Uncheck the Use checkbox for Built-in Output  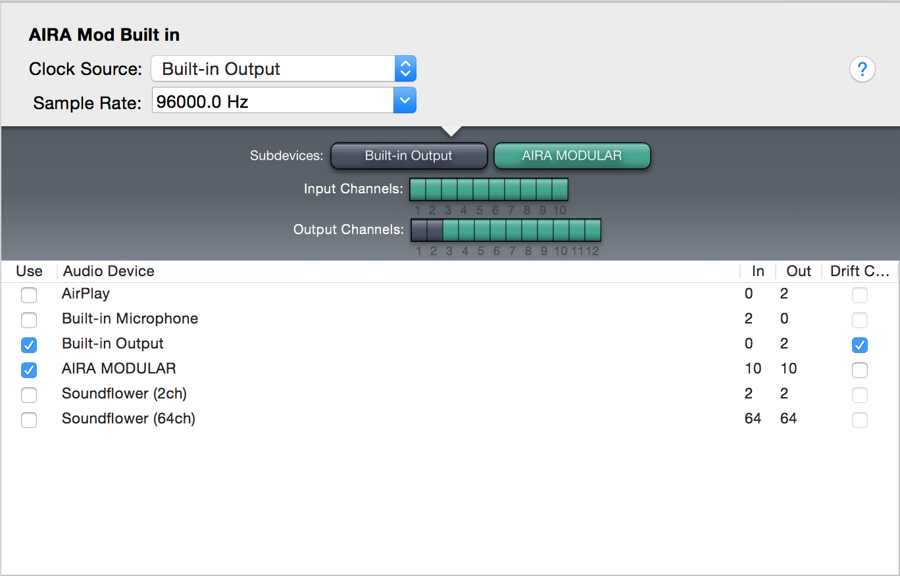pyautogui.click(x=29, y=345)
